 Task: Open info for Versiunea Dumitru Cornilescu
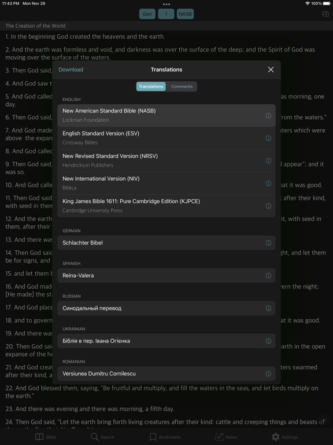268,374
